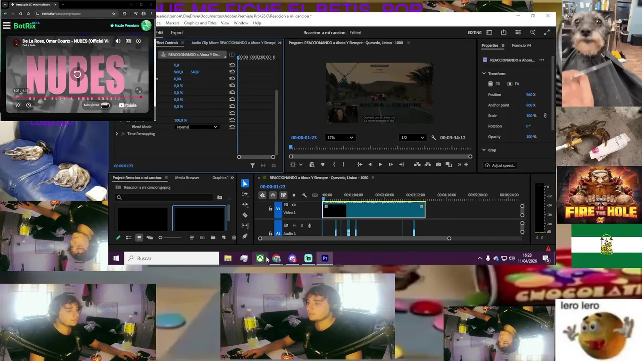Reset the Blend Mode parameter

(232, 127)
